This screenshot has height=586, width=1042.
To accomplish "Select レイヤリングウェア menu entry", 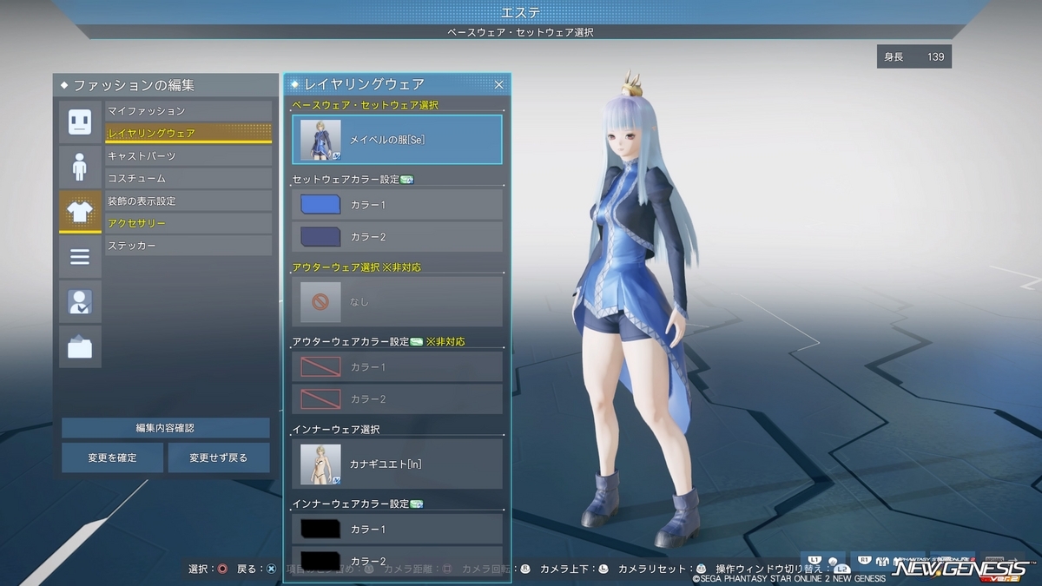I will click(188, 134).
